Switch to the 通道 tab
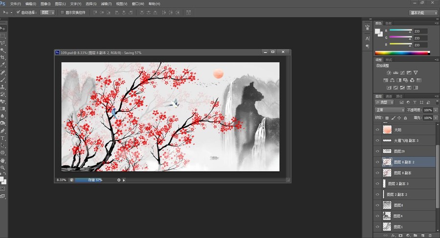Image resolution: width=440 pixels, height=238 pixels. tap(389, 96)
